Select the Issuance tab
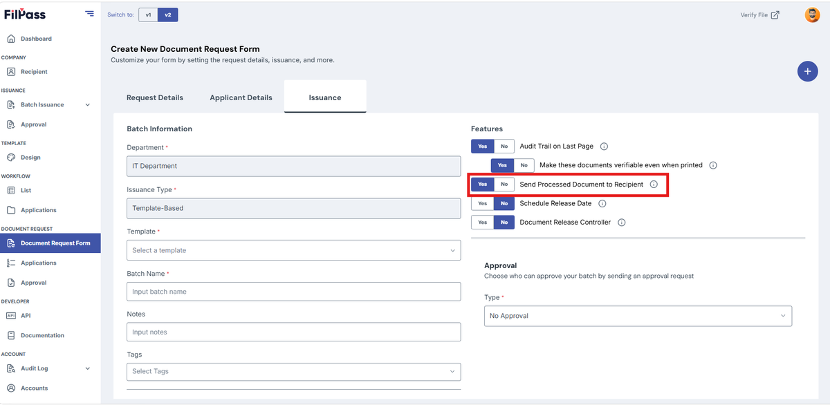Viewport: 830px width, 405px height. click(325, 97)
